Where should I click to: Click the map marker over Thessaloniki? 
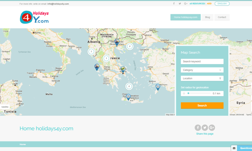[117, 42]
